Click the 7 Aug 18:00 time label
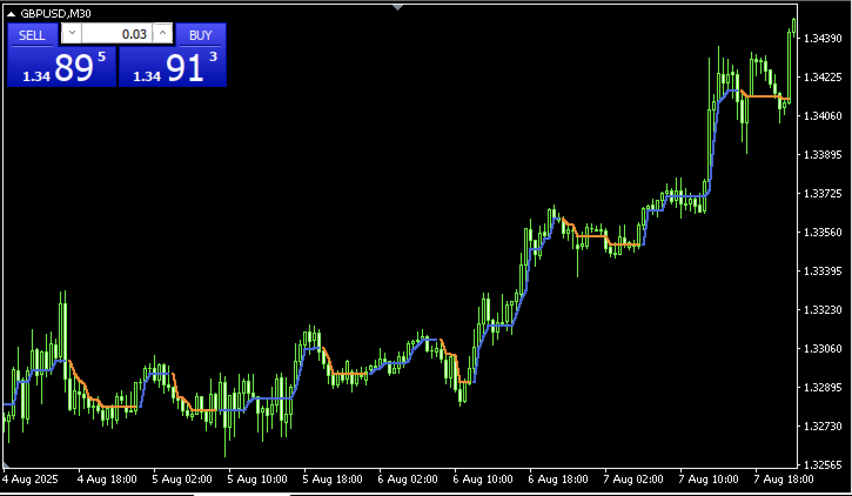Image resolution: width=852 pixels, height=496 pixels. click(784, 479)
